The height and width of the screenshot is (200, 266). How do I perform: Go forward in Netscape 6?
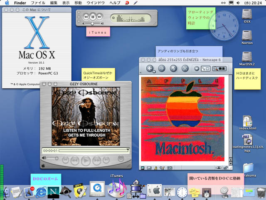162,68
